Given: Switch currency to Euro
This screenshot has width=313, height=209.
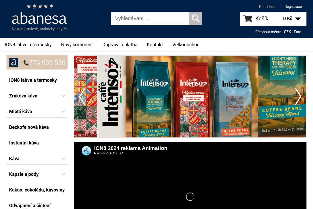Looking at the screenshot, I should pyautogui.click(x=298, y=32).
